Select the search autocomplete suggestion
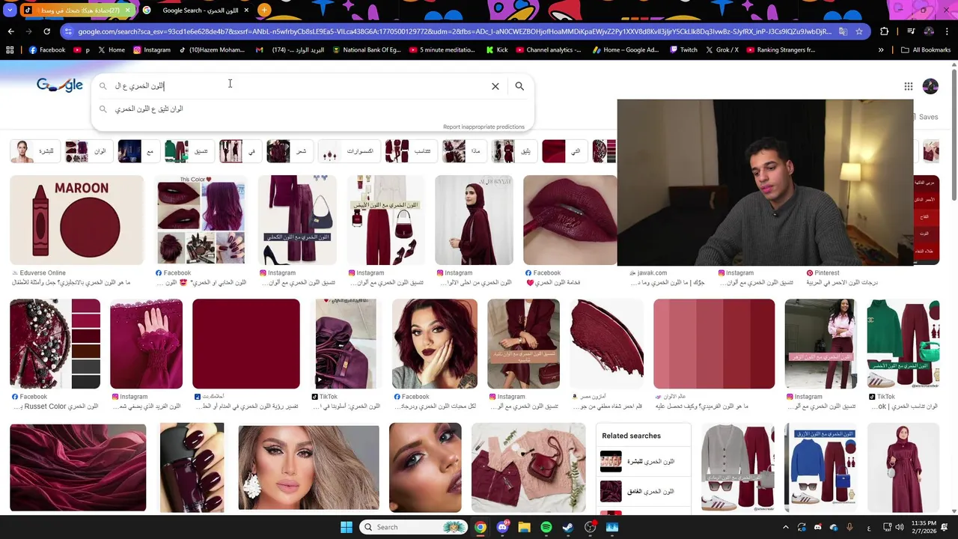The height and width of the screenshot is (539, 958). (312, 109)
